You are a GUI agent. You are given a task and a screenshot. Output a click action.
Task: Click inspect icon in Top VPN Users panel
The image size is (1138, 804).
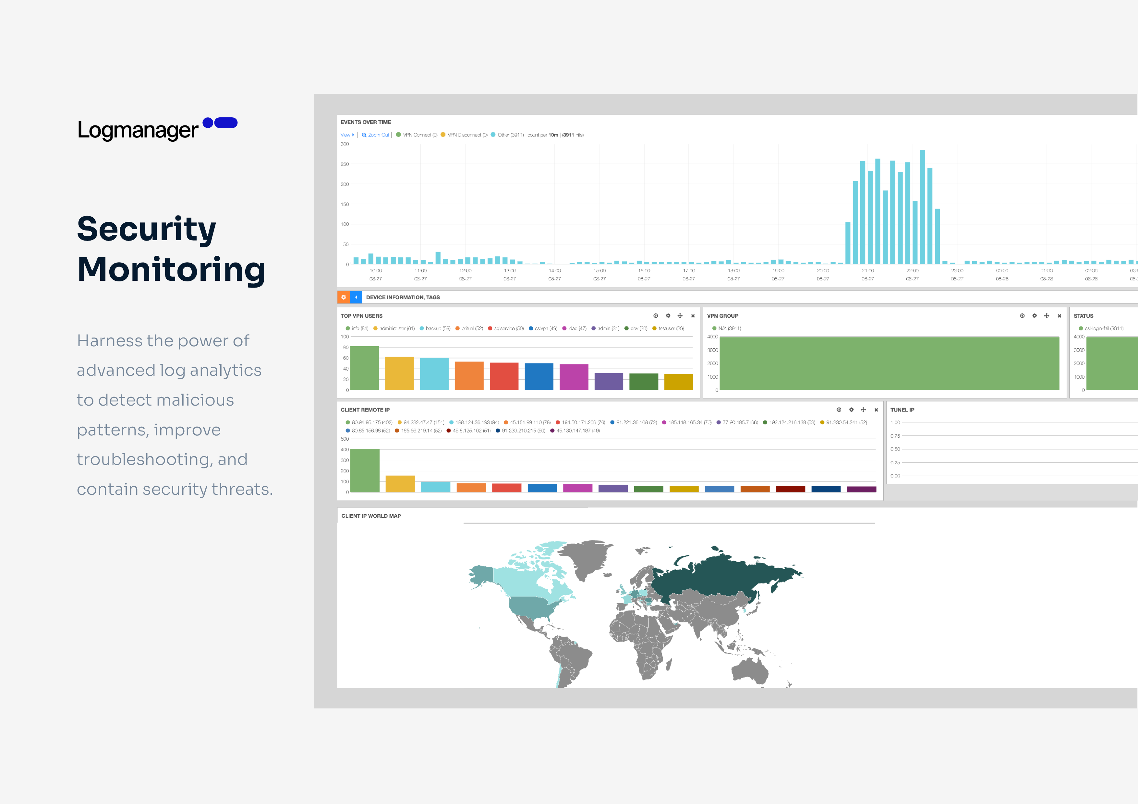coord(655,315)
